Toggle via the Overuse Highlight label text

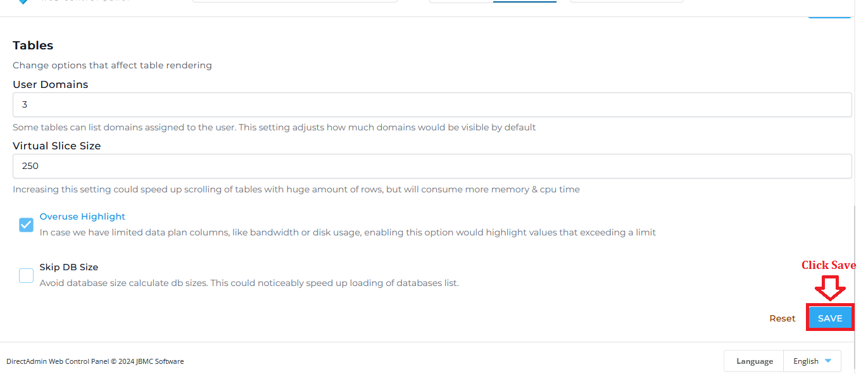[x=82, y=216]
